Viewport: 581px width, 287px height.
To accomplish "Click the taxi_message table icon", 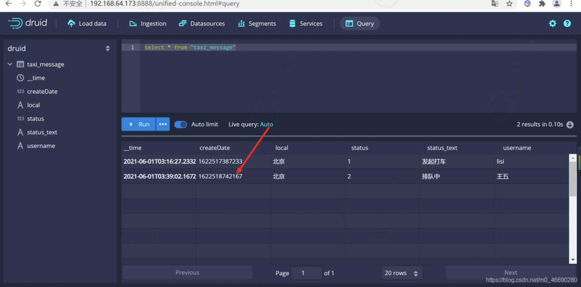I will point(20,64).
